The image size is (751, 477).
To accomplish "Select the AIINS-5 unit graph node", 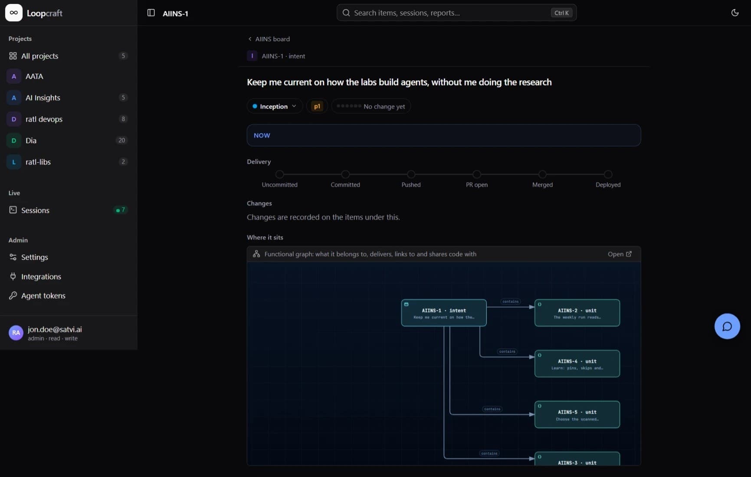I will point(577,415).
